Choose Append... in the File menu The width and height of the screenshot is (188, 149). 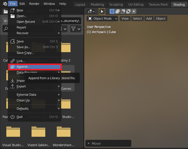pos(34,67)
